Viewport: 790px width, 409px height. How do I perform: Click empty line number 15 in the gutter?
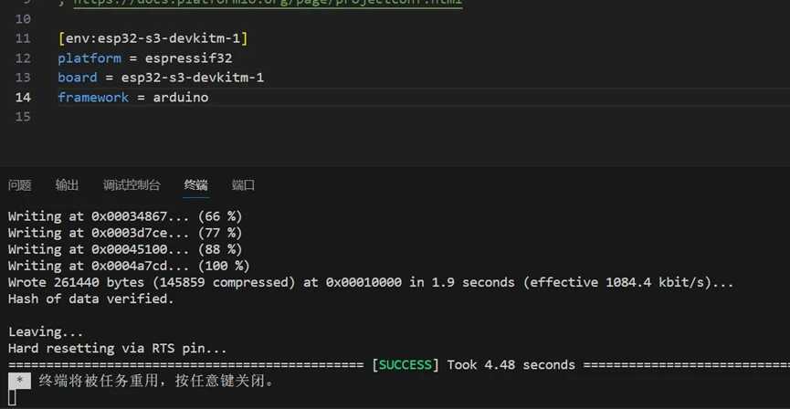point(24,117)
